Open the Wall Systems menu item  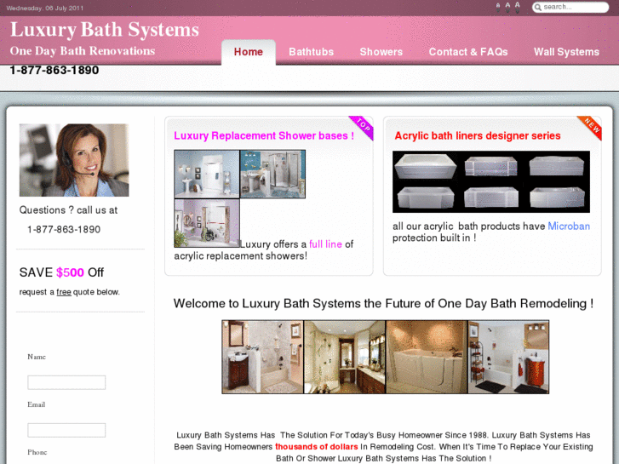566,52
